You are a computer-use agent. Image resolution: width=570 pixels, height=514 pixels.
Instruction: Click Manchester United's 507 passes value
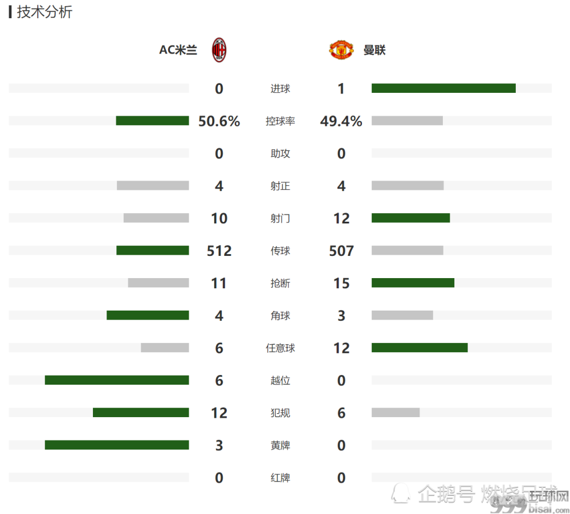coord(341,251)
